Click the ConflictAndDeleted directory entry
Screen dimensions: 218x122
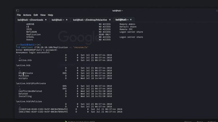point(30,91)
